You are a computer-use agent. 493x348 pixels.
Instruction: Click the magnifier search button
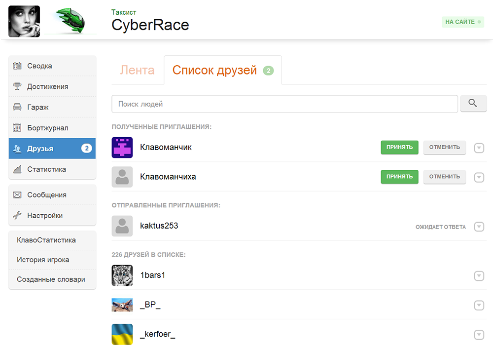click(473, 104)
